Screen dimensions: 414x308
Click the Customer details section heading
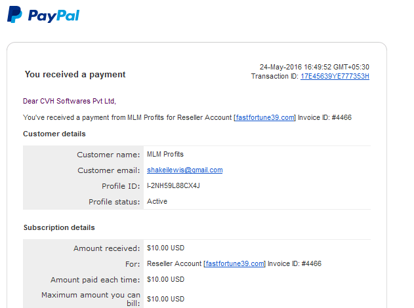click(54, 134)
